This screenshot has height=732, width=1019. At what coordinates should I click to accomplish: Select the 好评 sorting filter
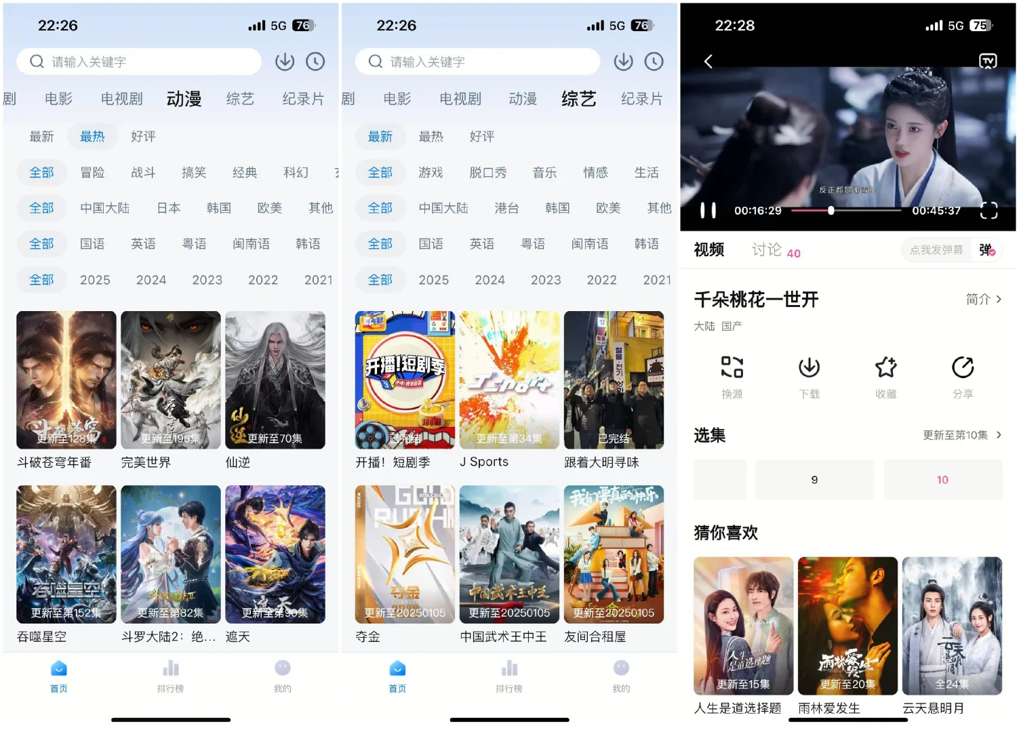click(143, 136)
